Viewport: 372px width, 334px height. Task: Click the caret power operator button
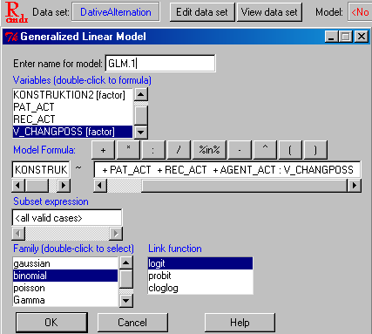(x=265, y=150)
